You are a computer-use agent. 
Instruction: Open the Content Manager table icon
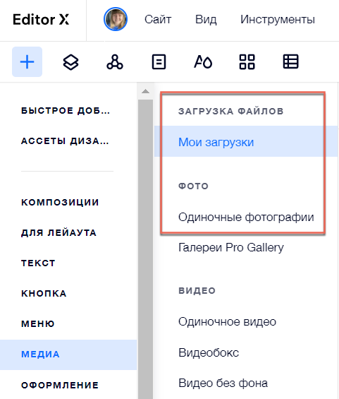[x=291, y=62]
